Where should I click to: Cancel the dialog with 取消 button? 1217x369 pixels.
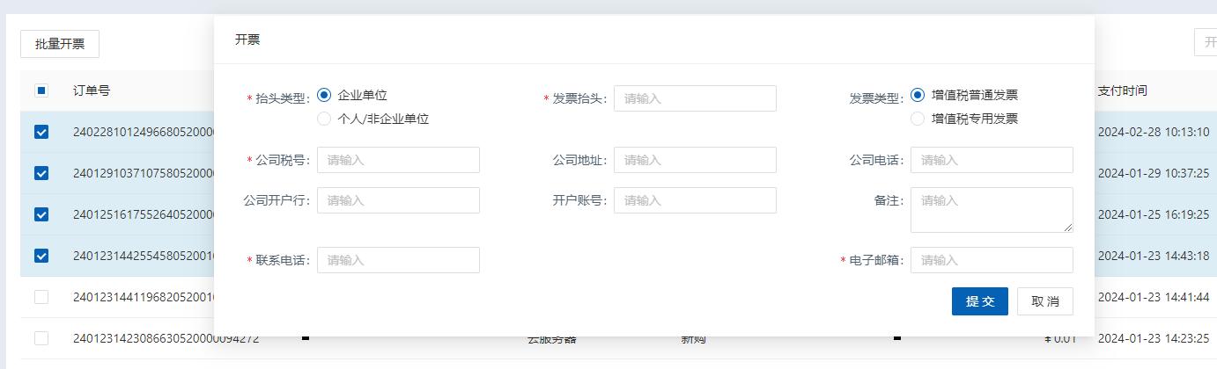[x=1044, y=301]
